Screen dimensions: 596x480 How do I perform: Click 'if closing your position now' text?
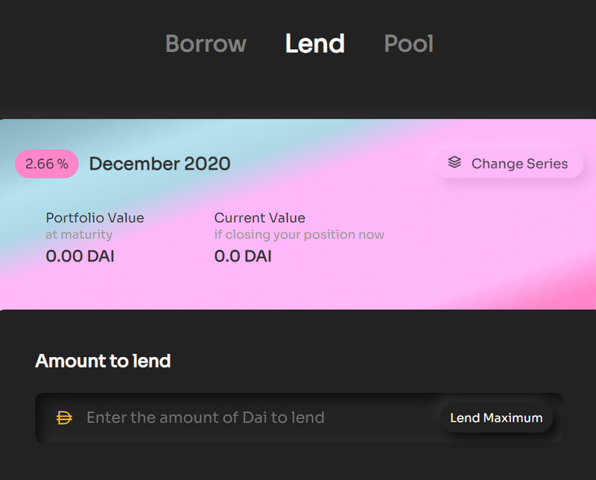[299, 235]
